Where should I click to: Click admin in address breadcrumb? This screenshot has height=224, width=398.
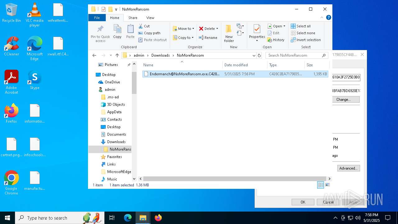click(139, 55)
